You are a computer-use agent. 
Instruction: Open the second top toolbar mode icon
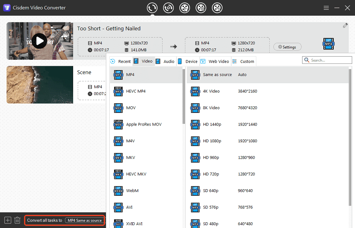pos(168,8)
